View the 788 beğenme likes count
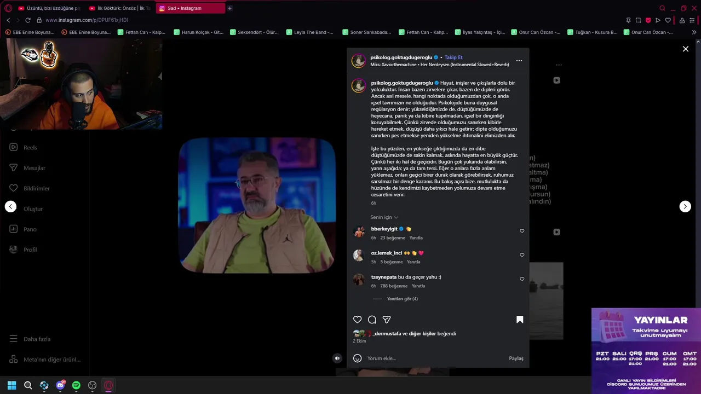 394,286
